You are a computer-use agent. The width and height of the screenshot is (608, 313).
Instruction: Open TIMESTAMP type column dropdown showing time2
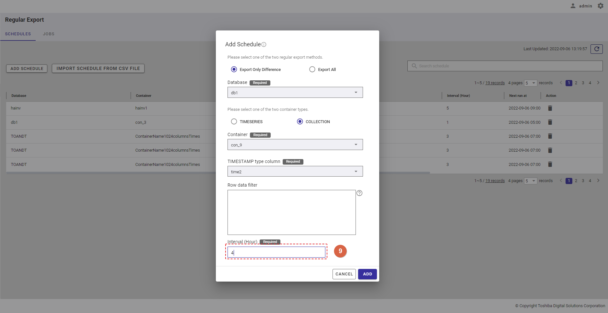coord(295,171)
